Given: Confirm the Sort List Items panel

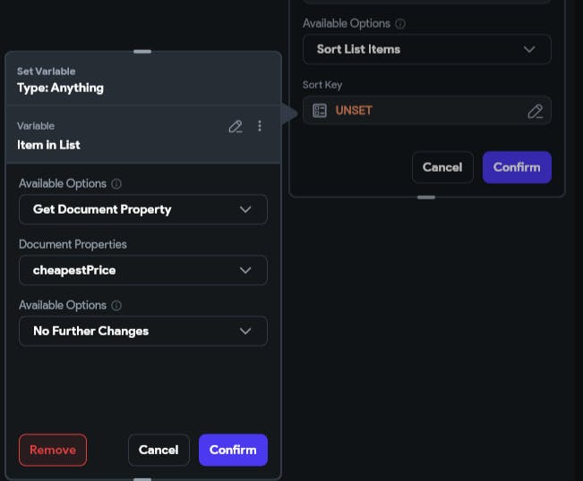Looking at the screenshot, I should [x=517, y=167].
